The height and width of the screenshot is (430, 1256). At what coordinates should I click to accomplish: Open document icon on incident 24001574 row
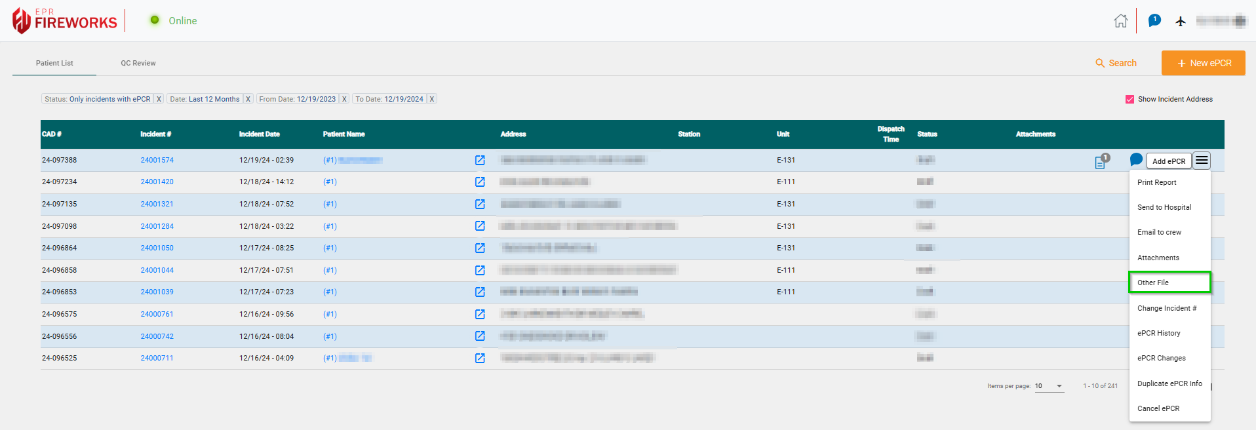1100,163
